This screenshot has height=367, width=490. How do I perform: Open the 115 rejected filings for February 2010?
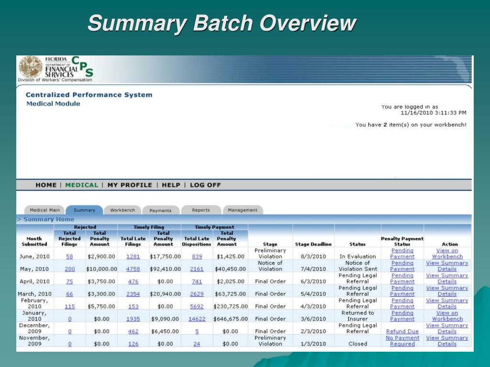click(70, 306)
